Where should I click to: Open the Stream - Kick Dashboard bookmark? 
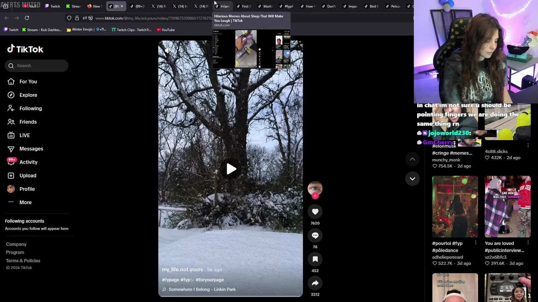click(42, 30)
